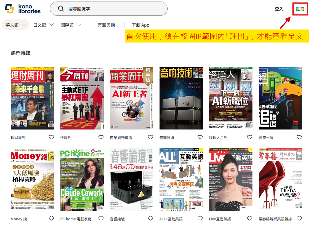Image resolution: width=311 pixels, height=225 pixels.
Task: Favorite ALL+互動英語 with heart icon
Action: [x=200, y=219]
